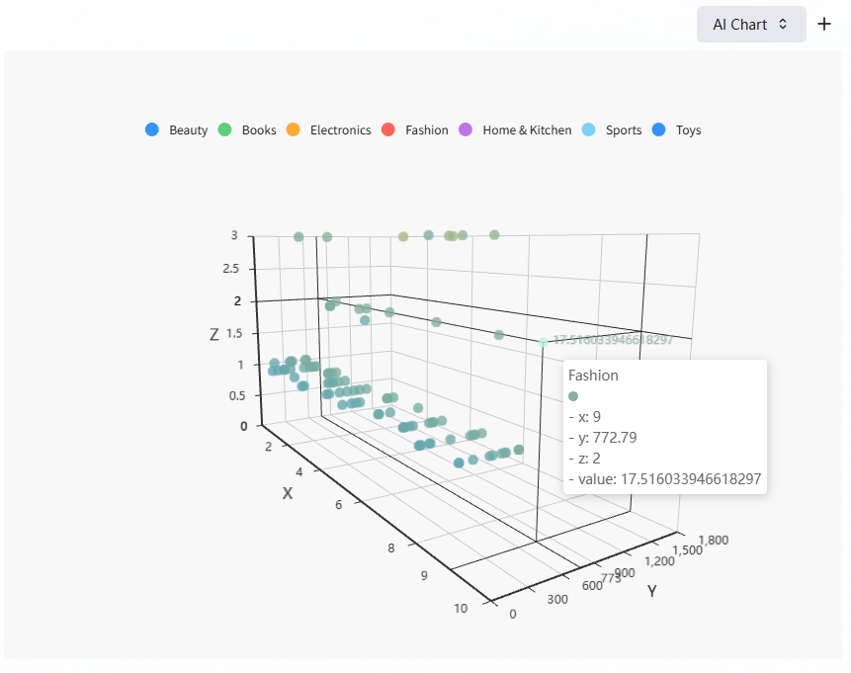Expand the chart type picker
Viewport: 851px width, 673px height.
(751, 24)
